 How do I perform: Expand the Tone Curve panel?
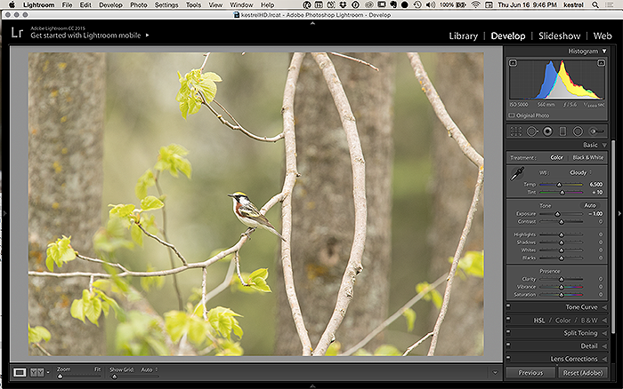pos(604,307)
